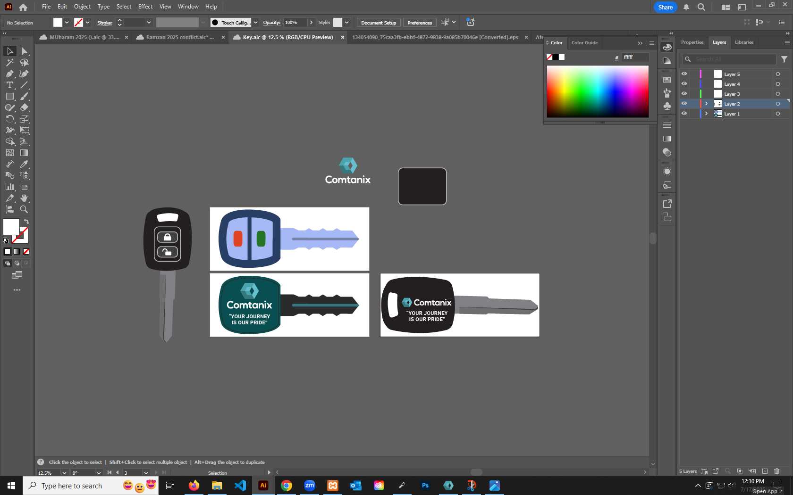The height and width of the screenshot is (495, 793).
Task: Select the Curvature tool
Action: (x=24, y=74)
